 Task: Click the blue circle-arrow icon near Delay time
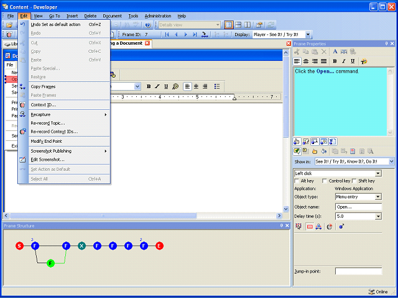(x=341, y=227)
